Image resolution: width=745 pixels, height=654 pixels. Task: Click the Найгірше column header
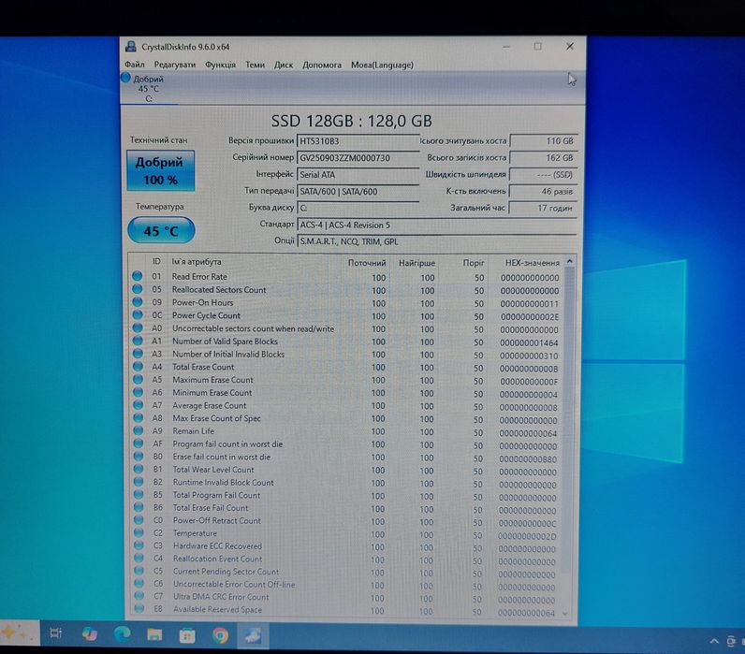416,263
